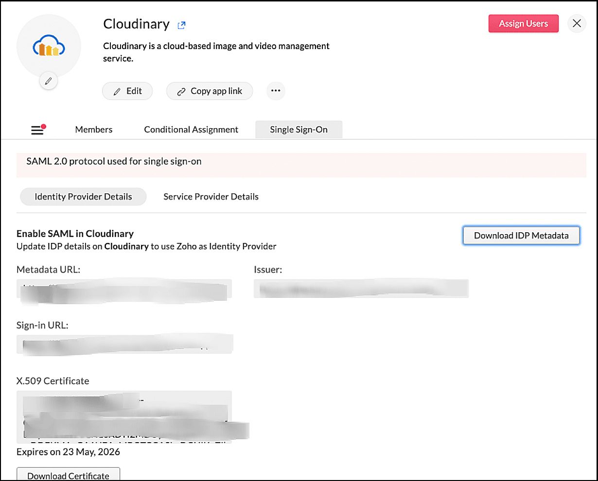598x481 pixels.
Task: Show Service Provider Details
Action: pos(211,197)
